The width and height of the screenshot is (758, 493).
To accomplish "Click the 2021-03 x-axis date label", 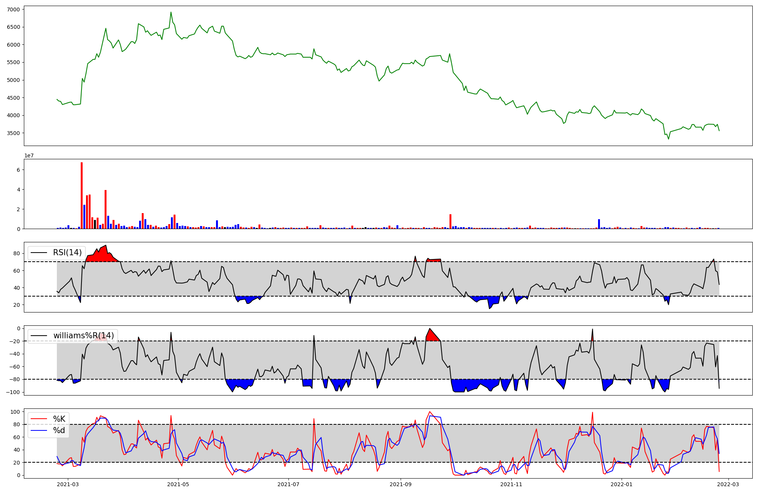I will (68, 484).
